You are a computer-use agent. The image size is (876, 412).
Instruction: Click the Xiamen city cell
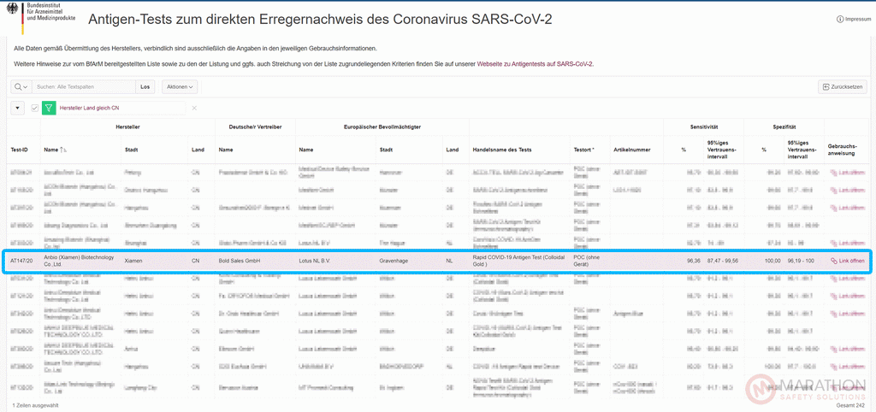[134, 261]
